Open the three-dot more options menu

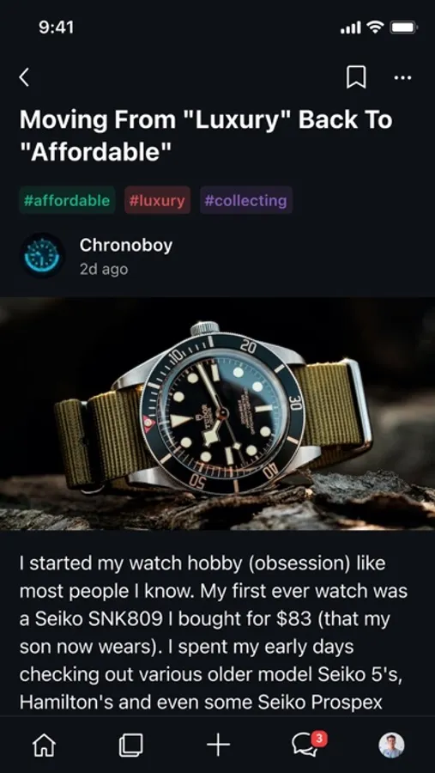[403, 77]
